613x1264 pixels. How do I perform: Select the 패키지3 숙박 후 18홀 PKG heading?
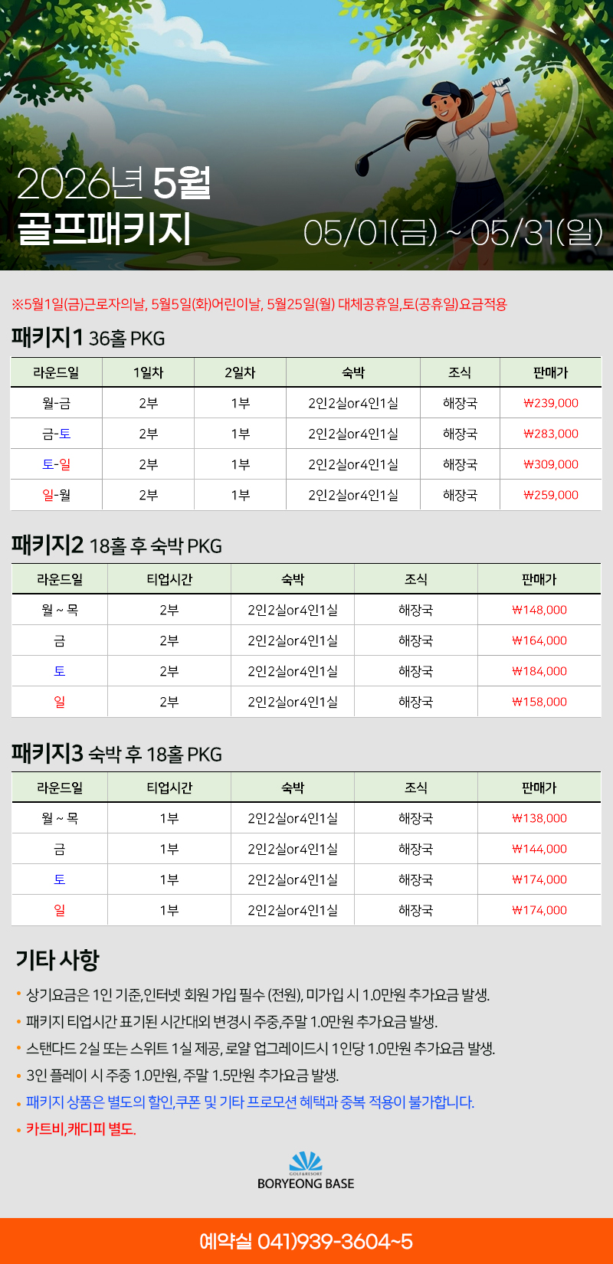pos(116,754)
